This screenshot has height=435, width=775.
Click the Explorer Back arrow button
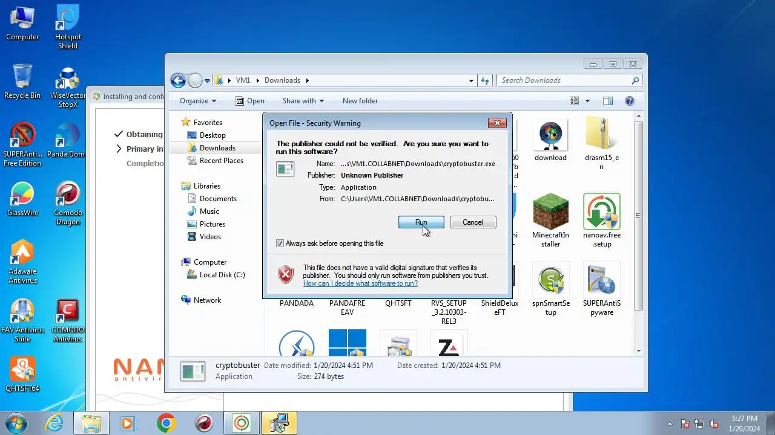pos(178,80)
